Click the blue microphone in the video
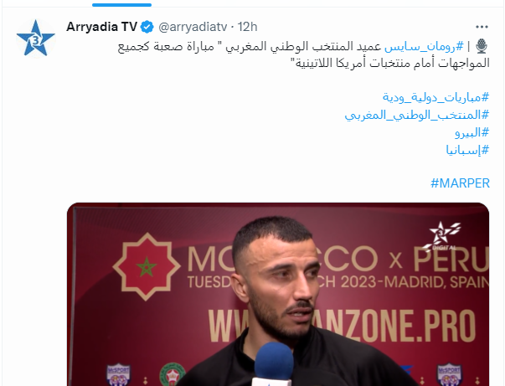 click(x=274, y=363)
